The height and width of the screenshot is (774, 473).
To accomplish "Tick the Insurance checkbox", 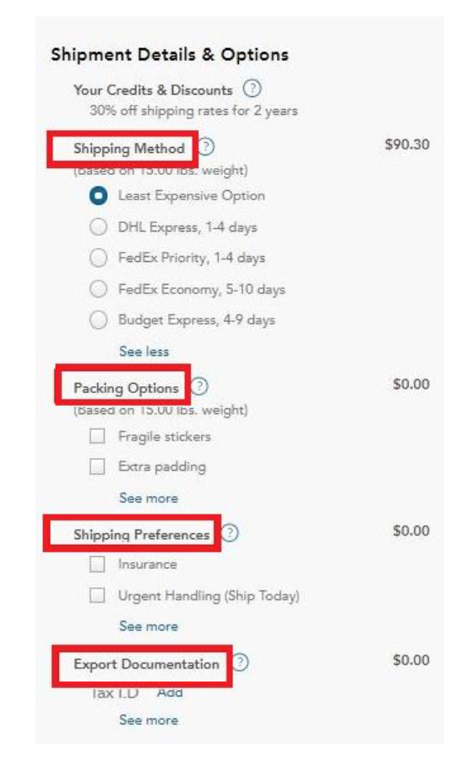I will (97, 564).
